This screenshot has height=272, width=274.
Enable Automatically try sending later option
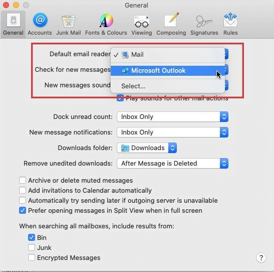pos(23,200)
